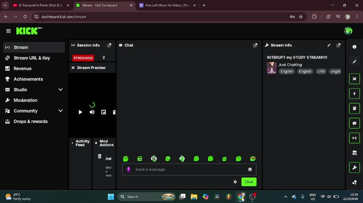Insert the second green Kick emote

click(x=140, y=159)
